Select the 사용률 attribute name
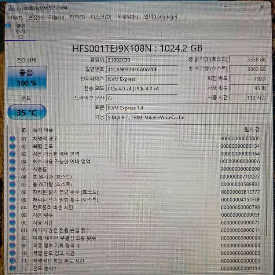This screenshot has width=275, height=275. 40,169
